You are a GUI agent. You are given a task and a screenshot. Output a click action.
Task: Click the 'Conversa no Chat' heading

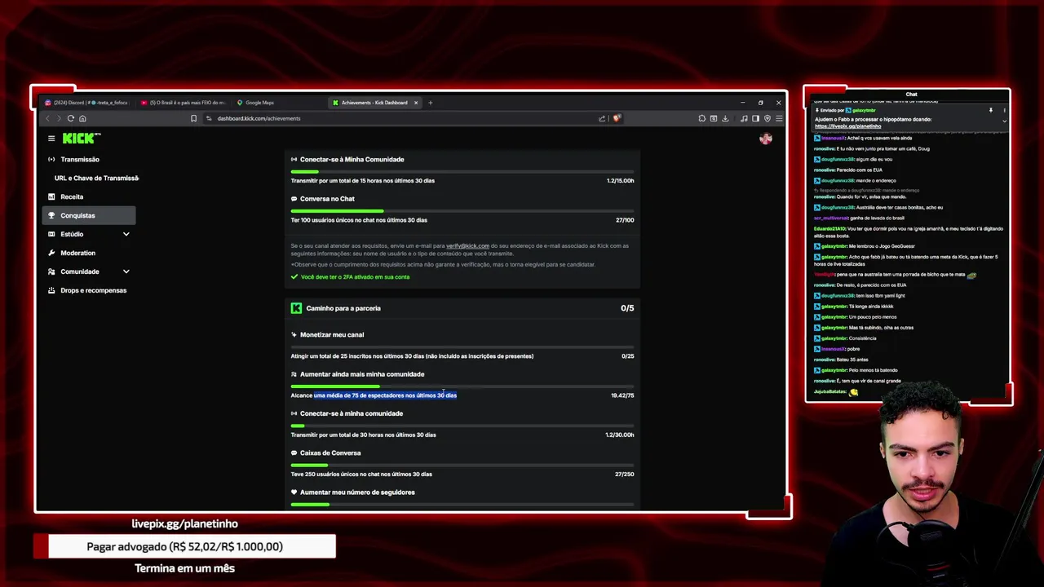coord(327,199)
